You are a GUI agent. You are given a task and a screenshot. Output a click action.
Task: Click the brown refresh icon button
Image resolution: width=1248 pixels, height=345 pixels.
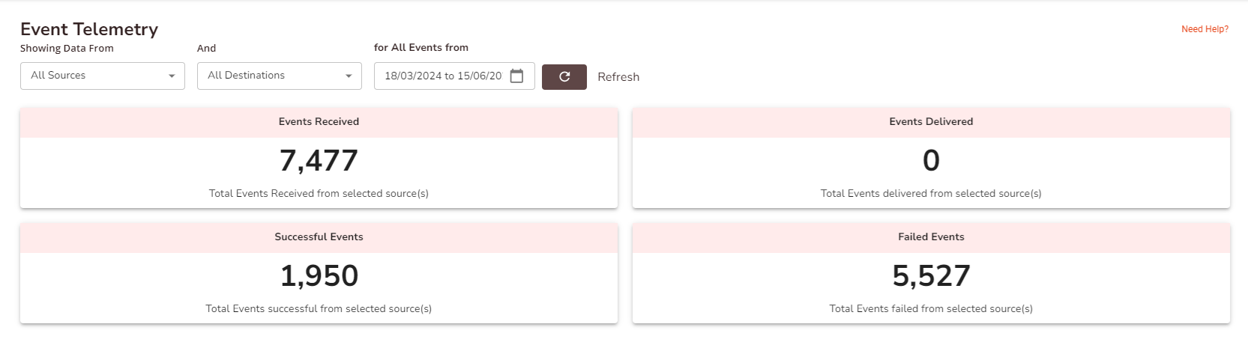point(564,76)
